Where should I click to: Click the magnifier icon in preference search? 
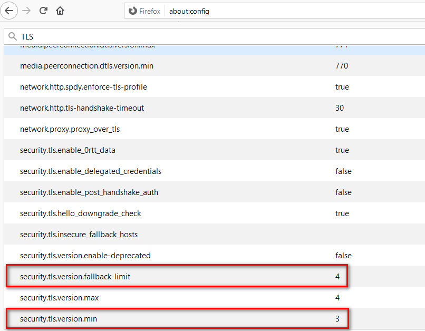[x=13, y=36]
